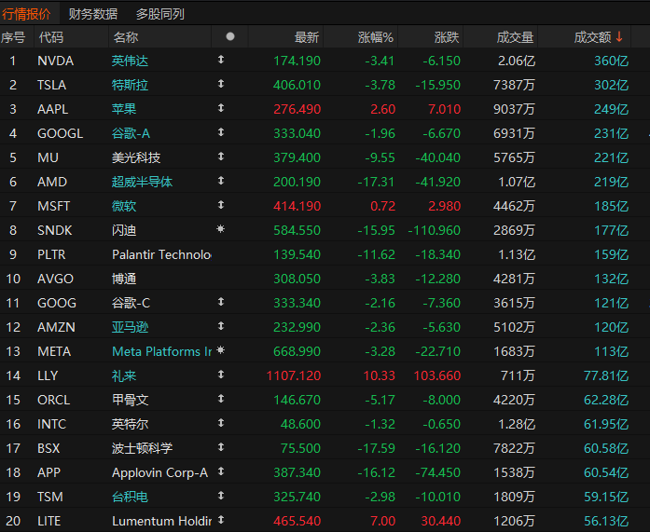Screen dimensions: 650x532
Task: Click the 360亿 turnover of NVDA
Action: click(612, 61)
